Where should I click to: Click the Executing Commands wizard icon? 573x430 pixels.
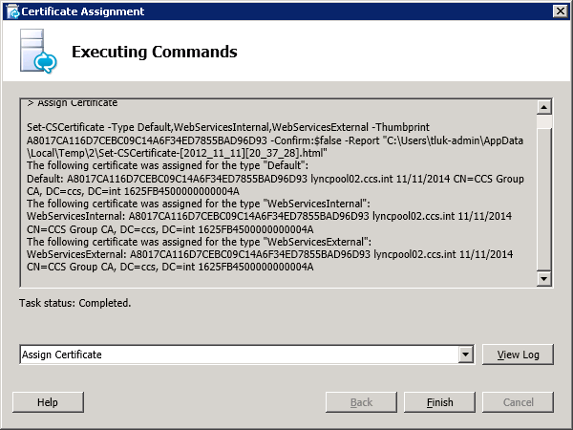coord(38,52)
